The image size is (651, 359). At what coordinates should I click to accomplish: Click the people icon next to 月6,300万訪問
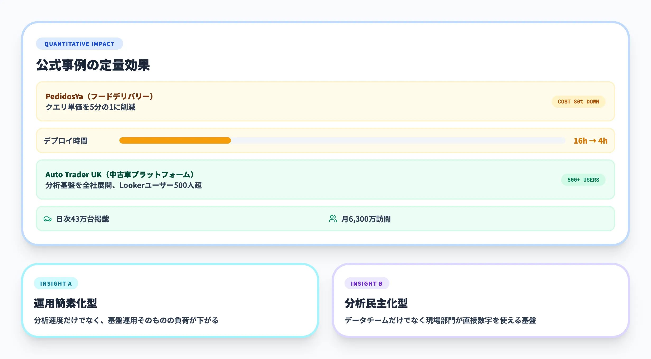pyautogui.click(x=333, y=219)
